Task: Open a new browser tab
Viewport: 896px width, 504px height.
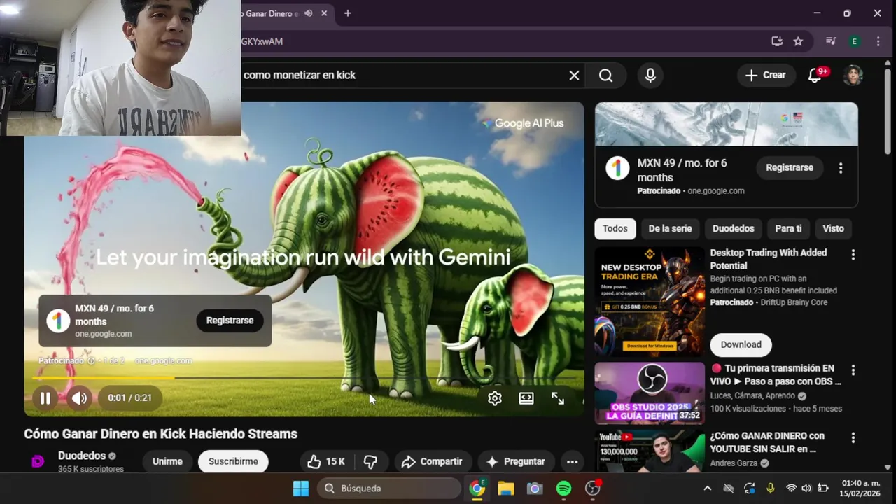Action: (347, 13)
